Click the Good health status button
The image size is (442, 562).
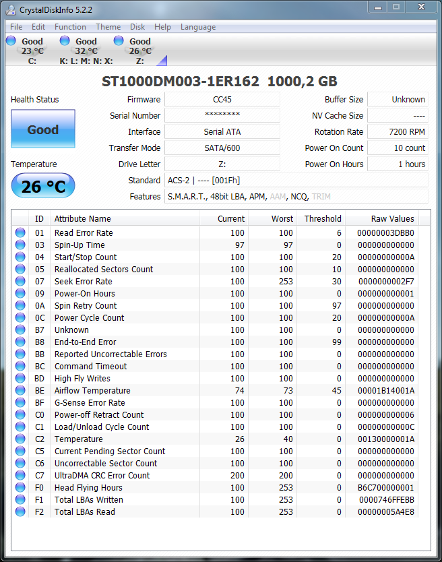pyautogui.click(x=43, y=129)
